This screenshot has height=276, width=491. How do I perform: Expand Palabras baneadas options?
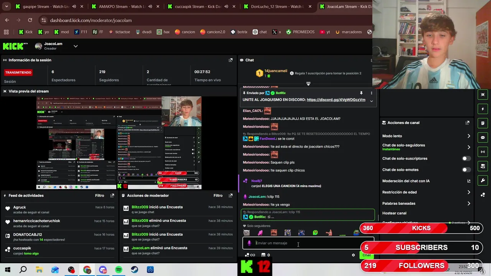coord(469,204)
